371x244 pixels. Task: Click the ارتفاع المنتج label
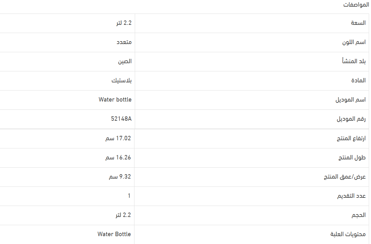click(351, 138)
